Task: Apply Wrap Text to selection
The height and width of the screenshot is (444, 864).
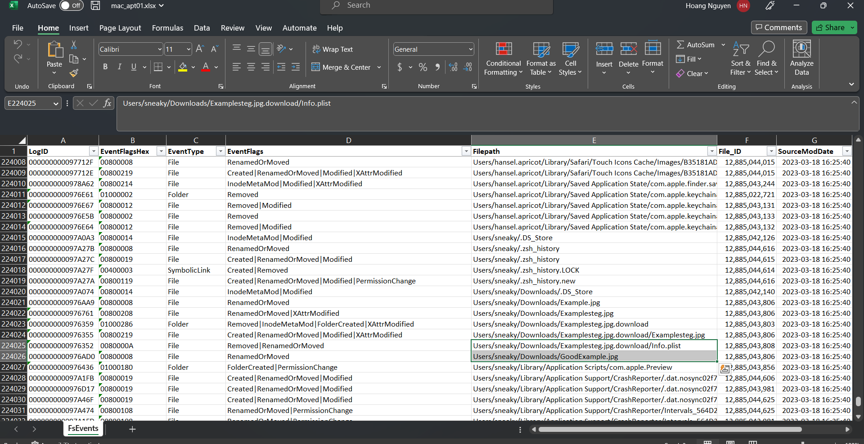Action: pyautogui.click(x=333, y=49)
